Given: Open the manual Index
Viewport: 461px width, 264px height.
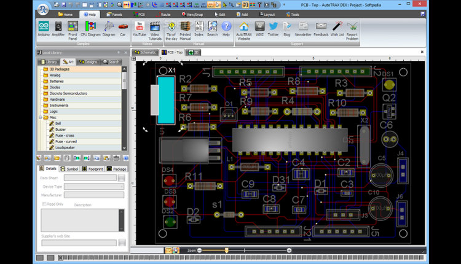Looking at the screenshot, I should pyautogui.click(x=199, y=29).
